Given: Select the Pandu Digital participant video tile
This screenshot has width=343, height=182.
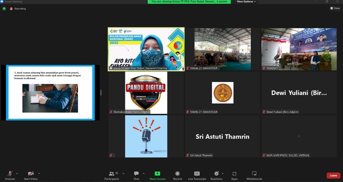Looking at the screenshot, I should 146,93.
